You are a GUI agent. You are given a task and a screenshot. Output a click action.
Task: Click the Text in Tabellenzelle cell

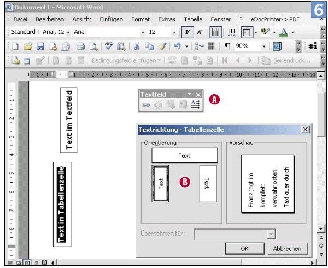pos(62,205)
